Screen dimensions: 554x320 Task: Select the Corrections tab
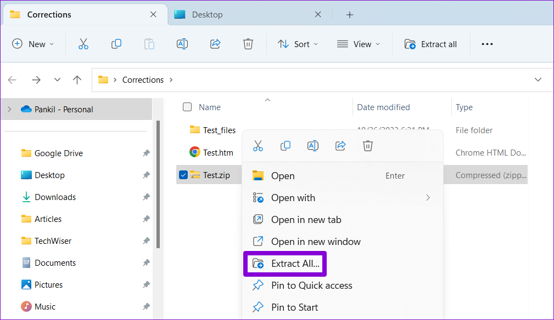pos(85,15)
